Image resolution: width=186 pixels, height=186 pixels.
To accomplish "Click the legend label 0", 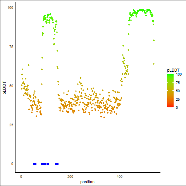I will [177, 108].
